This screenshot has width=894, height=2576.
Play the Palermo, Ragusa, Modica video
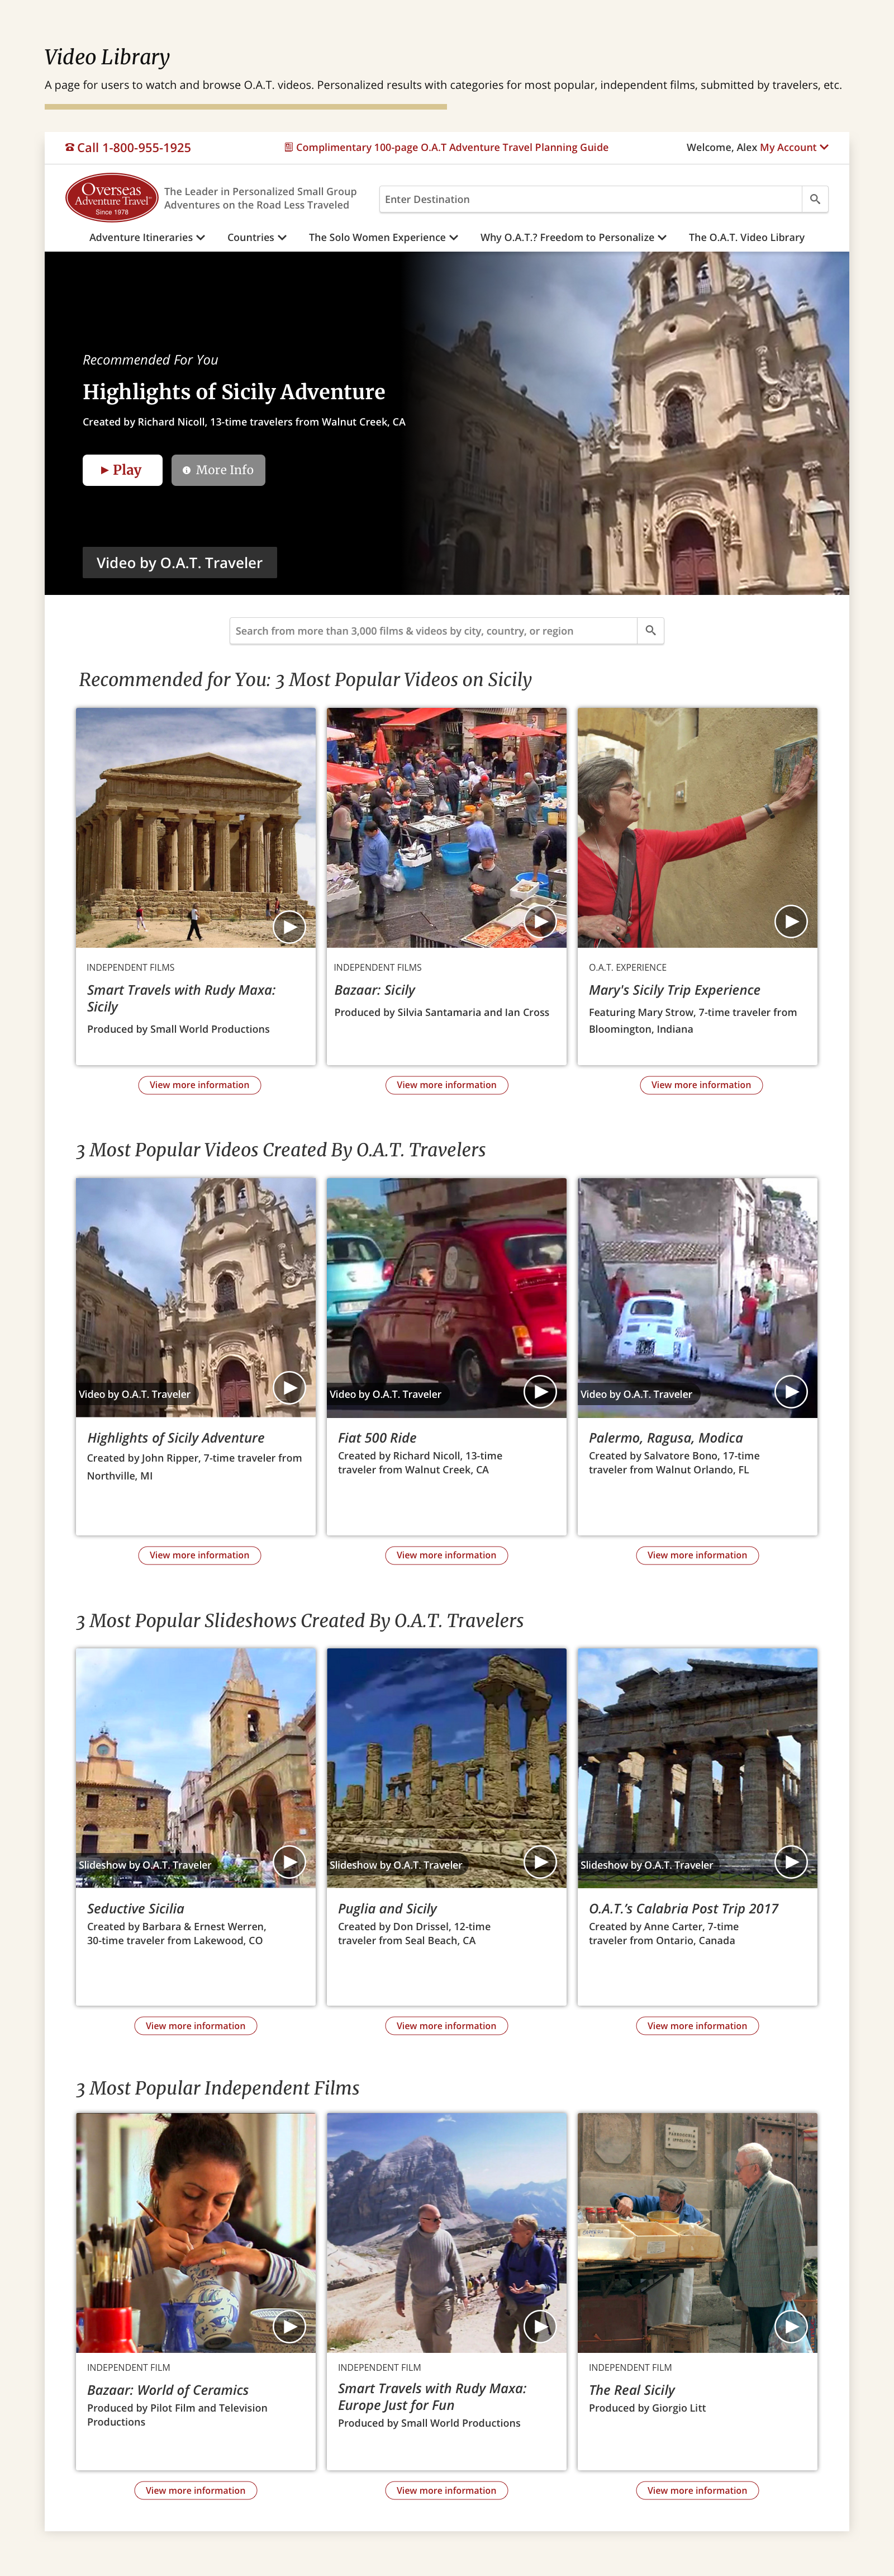coord(791,1391)
